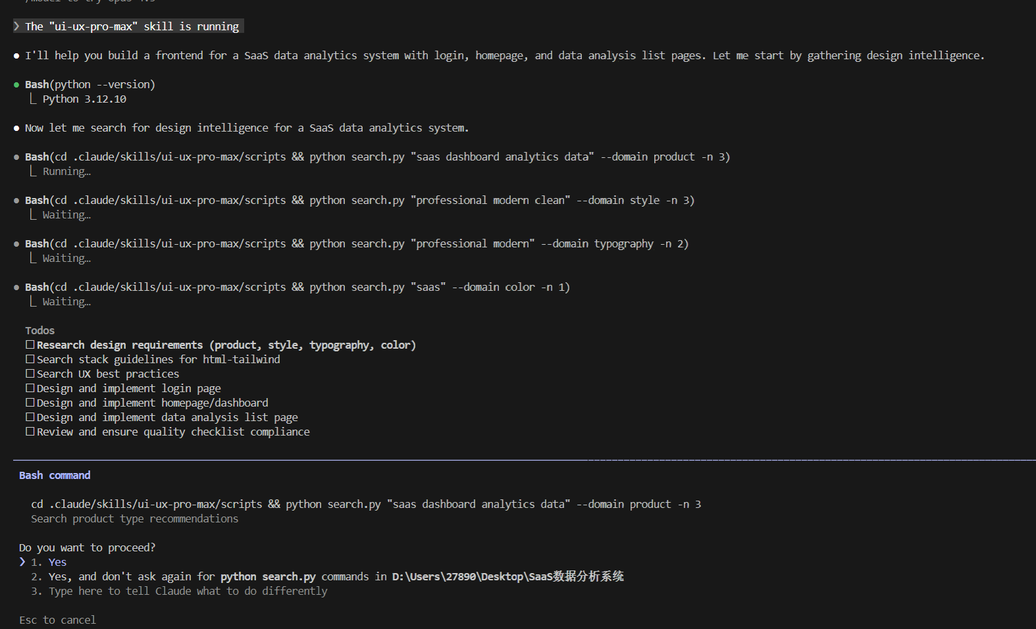1036x629 pixels.
Task: Click the prompt chevron before skill running message
Action: 16,26
